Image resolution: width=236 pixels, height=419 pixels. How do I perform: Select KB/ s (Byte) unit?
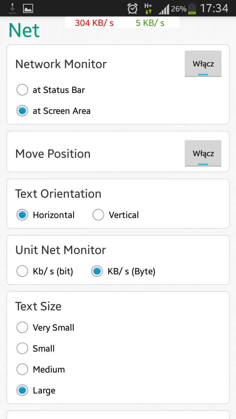(123, 272)
